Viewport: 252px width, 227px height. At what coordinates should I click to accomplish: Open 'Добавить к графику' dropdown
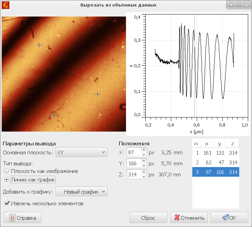[82, 192]
